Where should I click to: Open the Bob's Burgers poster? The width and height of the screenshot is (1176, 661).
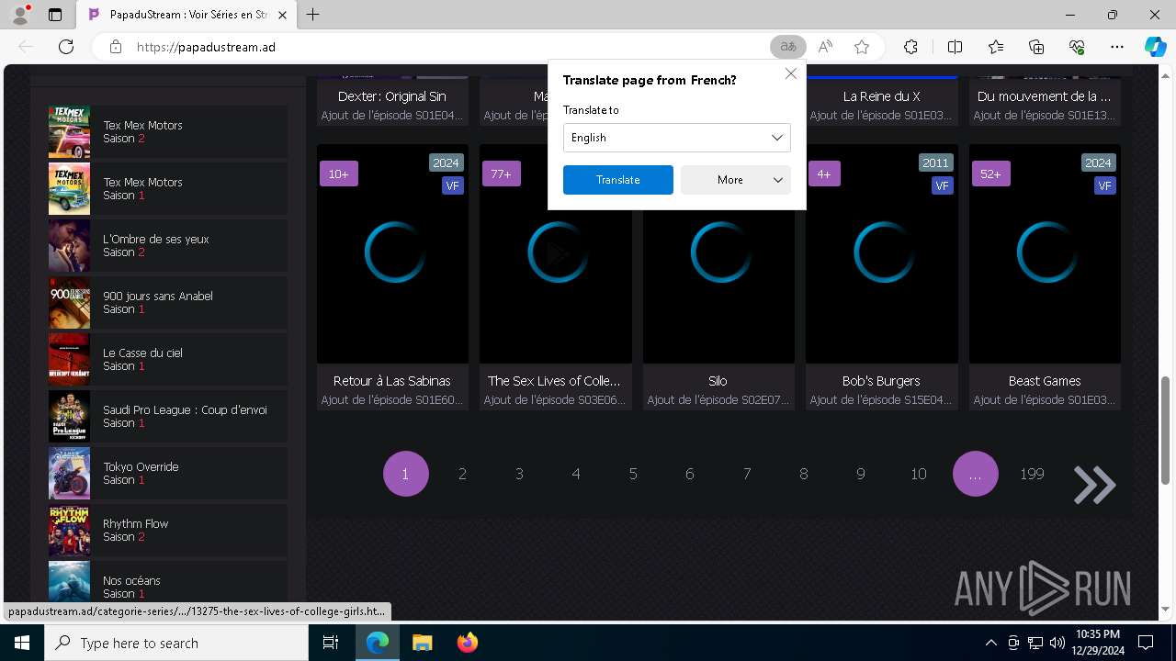click(x=881, y=253)
